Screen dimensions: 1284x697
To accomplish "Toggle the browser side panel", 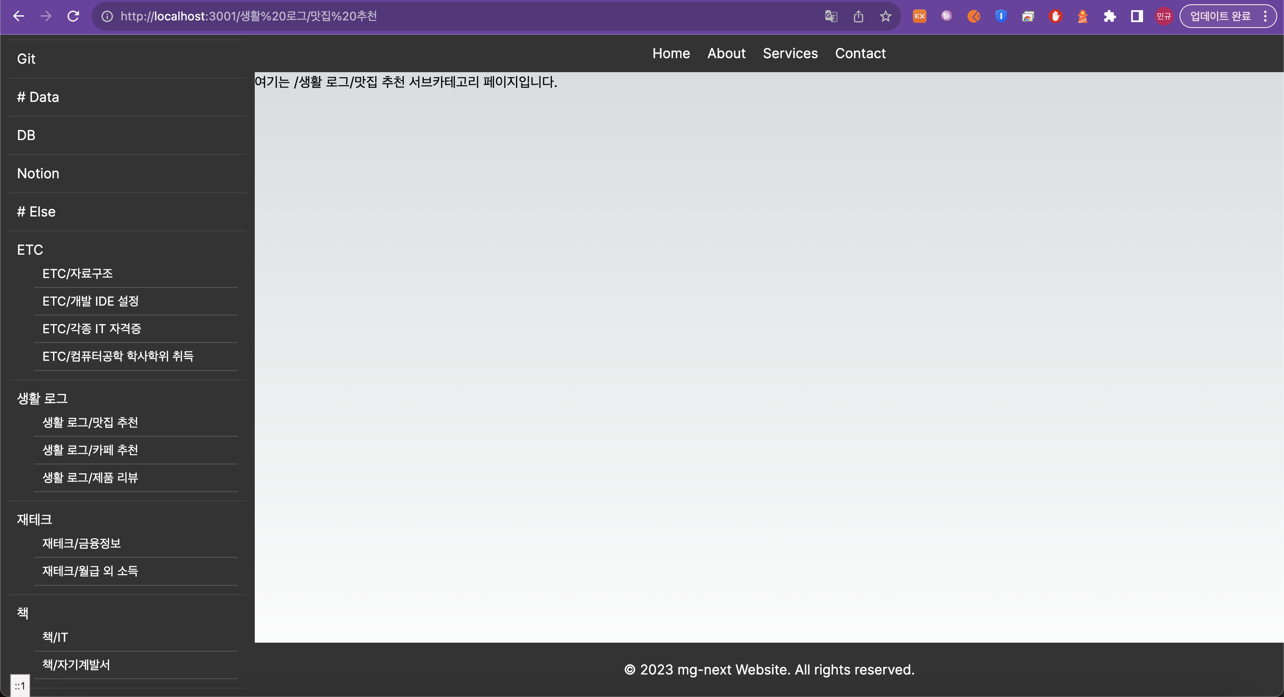I will [x=1137, y=17].
